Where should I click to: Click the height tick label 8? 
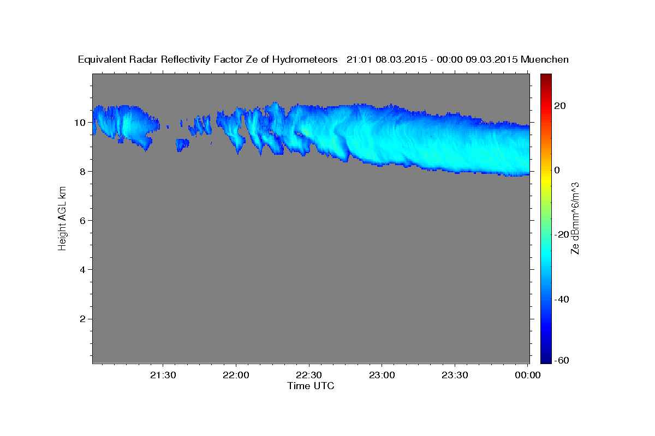(x=84, y=172)
